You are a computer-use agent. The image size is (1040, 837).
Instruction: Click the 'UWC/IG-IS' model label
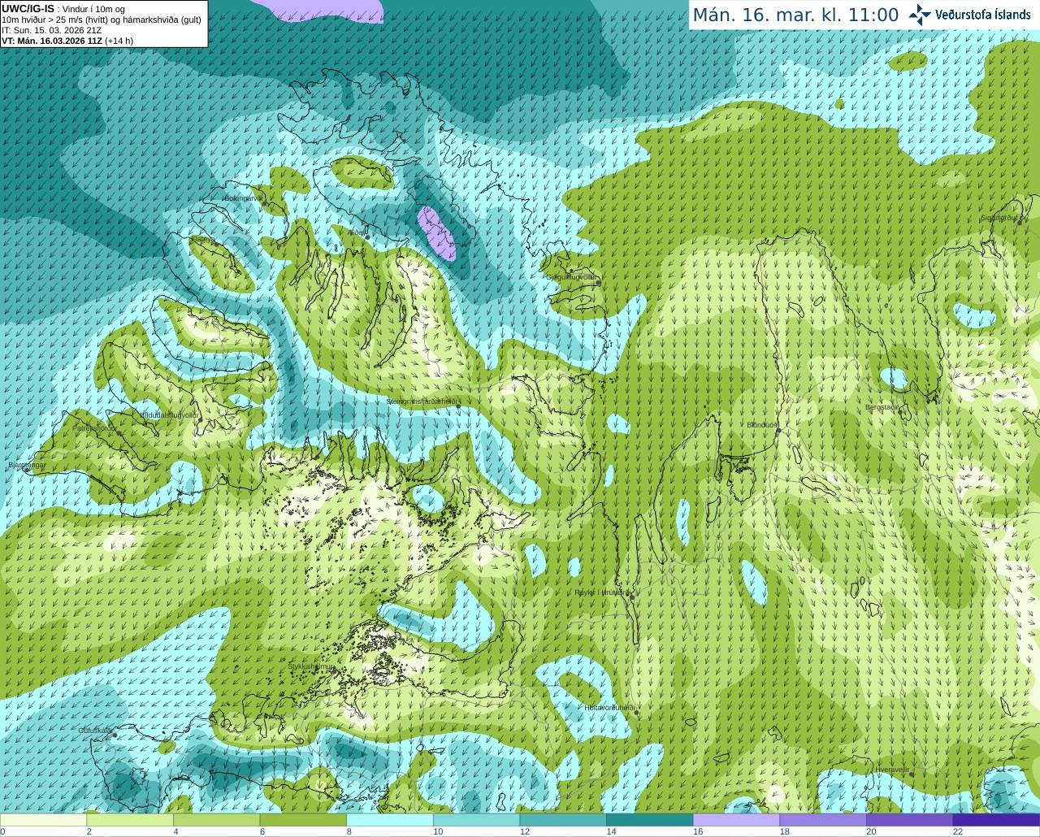(28, 8)
